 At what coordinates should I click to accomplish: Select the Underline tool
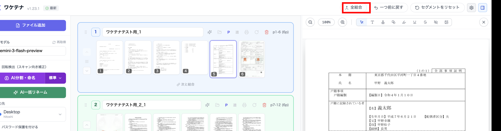tap(415, 22)
